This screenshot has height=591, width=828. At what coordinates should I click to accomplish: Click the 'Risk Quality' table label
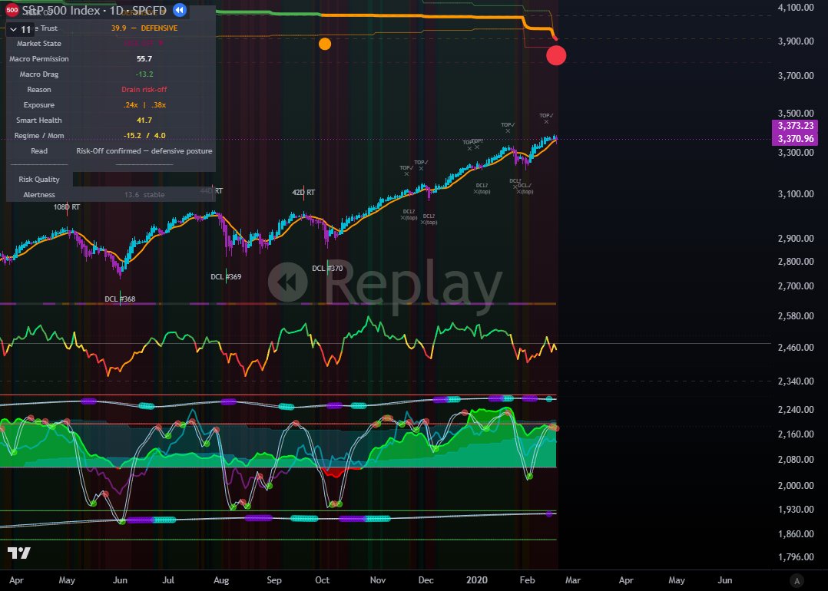[x=39, y=179]
